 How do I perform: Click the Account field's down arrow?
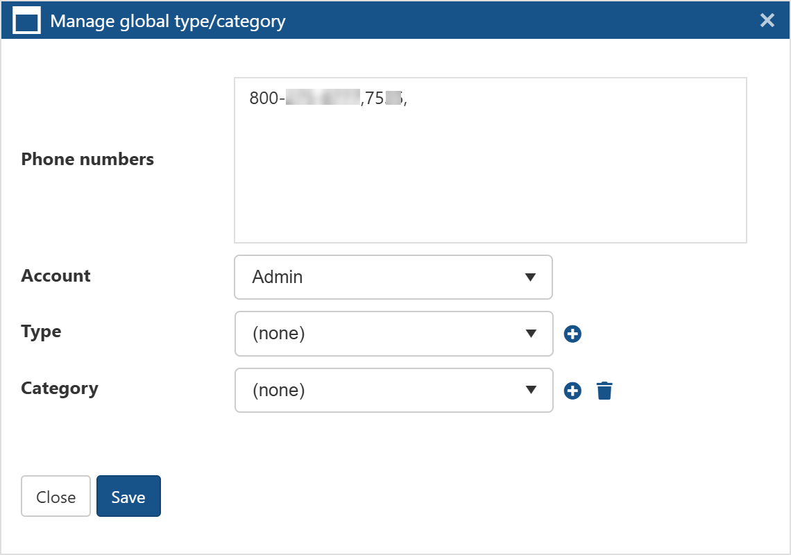pyautogui.click(x=531, y=277)
